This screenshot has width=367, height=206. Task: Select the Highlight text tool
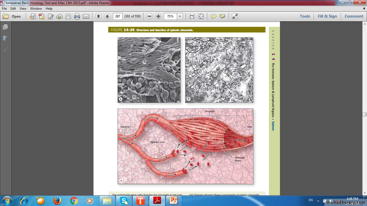[x=222, y=16]
